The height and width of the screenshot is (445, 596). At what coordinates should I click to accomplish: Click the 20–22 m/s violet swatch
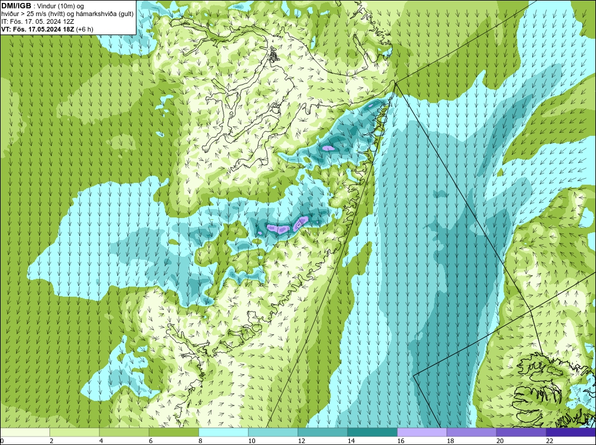pyautogui.click(x=521, y=432)
